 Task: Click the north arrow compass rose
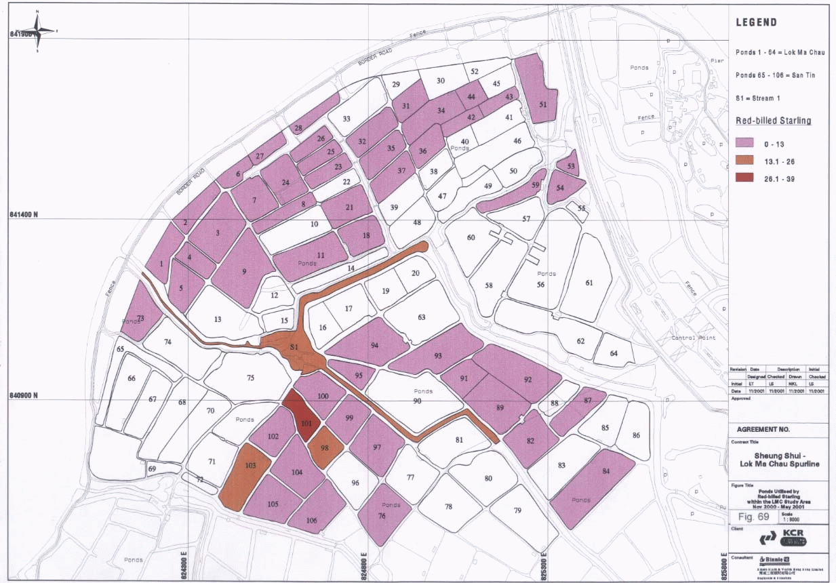pos(40,30)
